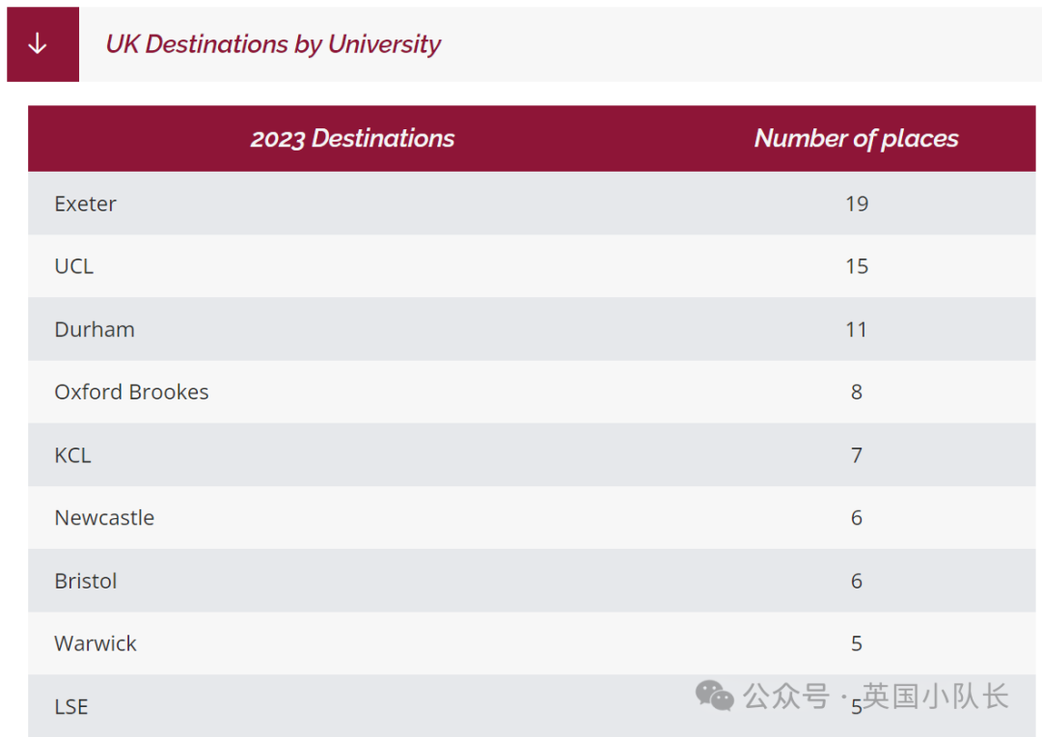1042x737 pixels.
Task: Click UCL's number of places, 15
Action: 857,266
